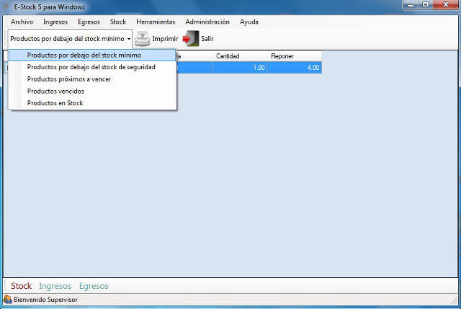This screenshot has height=309, width=461.
Task: Open the Stock menu in menu bar
Action: (x=118, y=22)
